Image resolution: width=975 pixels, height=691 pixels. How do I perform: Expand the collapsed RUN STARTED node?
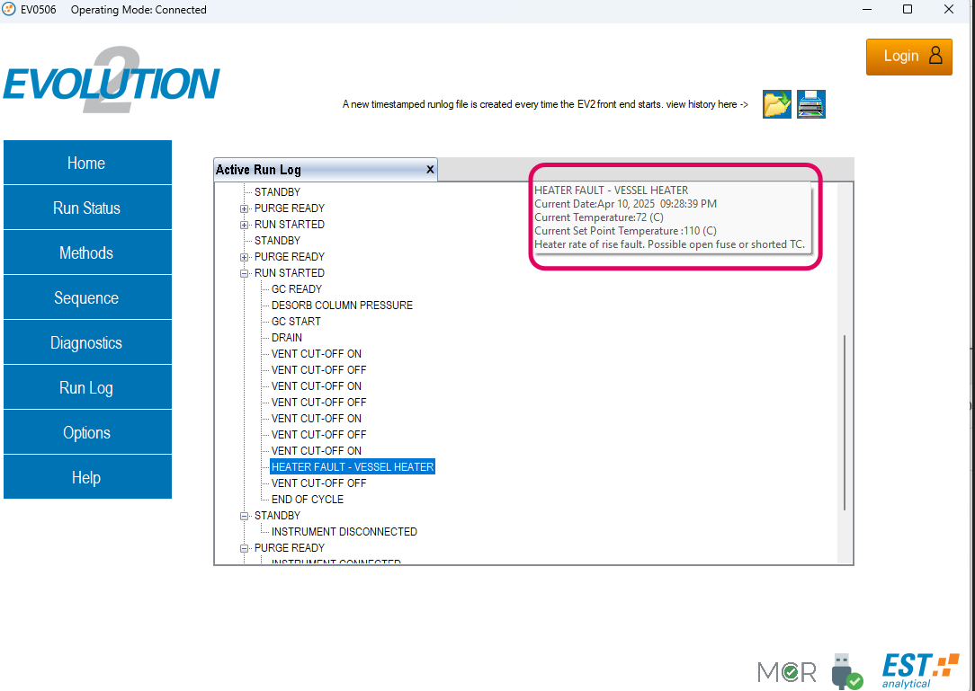point(245,225)
